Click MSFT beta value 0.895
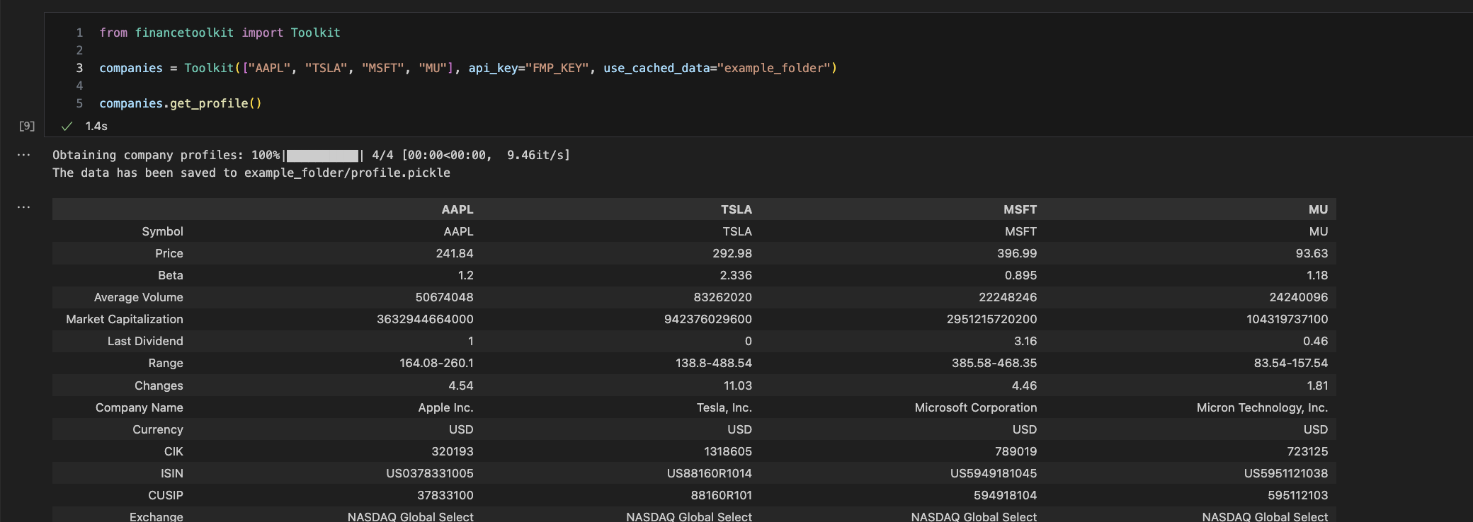Screen dimensions: 1473x522 [1020, 275]
